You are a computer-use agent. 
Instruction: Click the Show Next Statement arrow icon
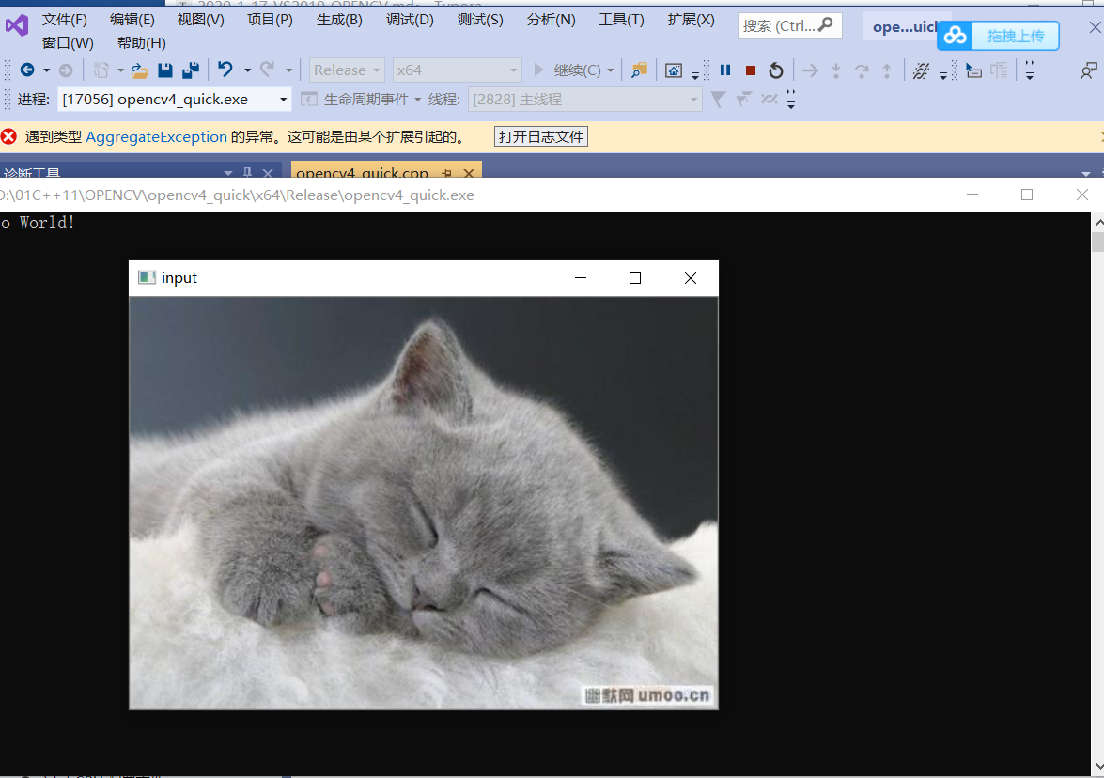(x=811, y=70)
